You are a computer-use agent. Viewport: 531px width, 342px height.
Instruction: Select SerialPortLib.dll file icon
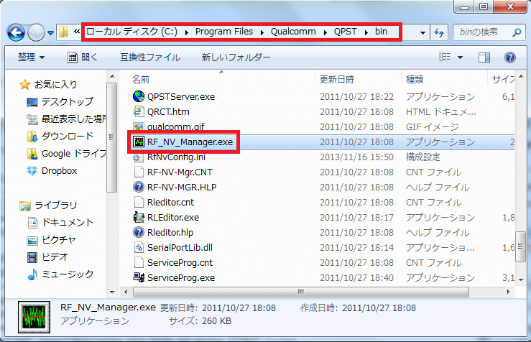(139, 248)
